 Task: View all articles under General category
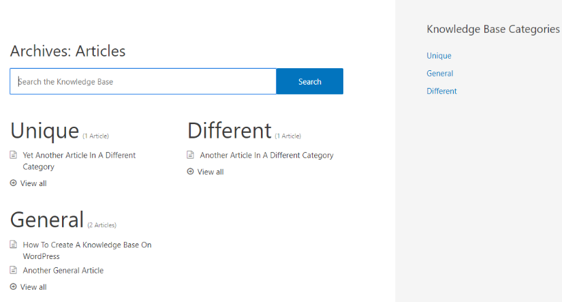click(x=33, y=287)
